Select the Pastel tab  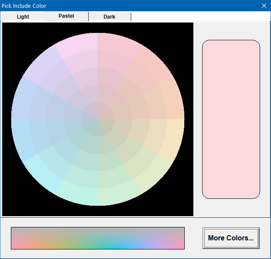[x=66, y=16]
